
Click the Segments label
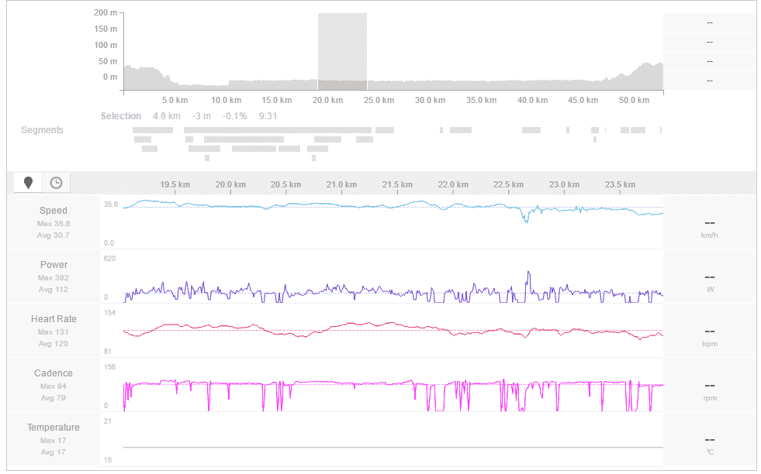42,130
